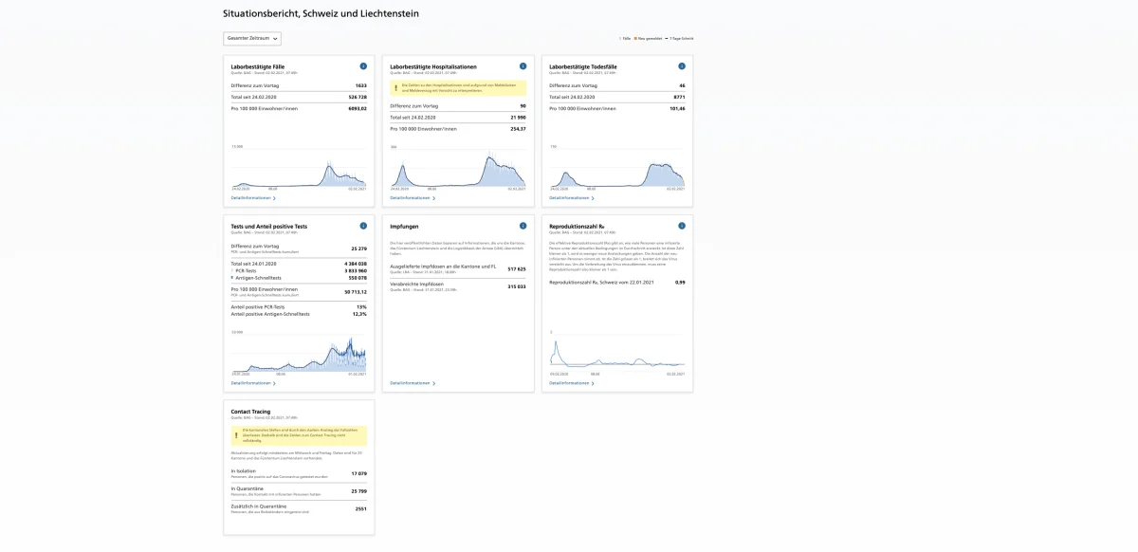Viewport: 1138px width, 552px height.
Task: Open Detailinformationen link under Todesfälle chart
Action: click(572, 198)
